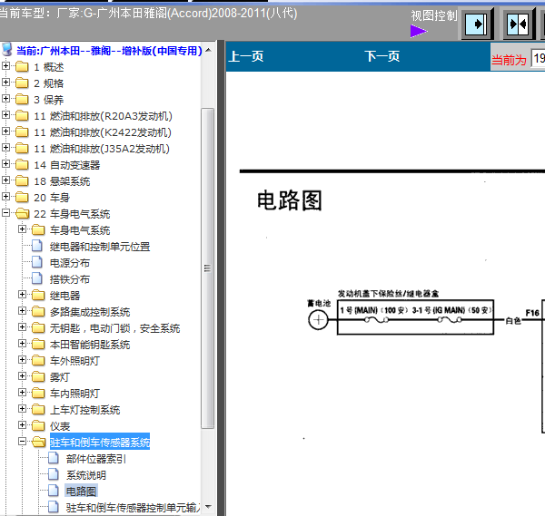This screenshot has width=545, height=516.
Task: Click the 电路图 page heading
Action: point(290,200)
